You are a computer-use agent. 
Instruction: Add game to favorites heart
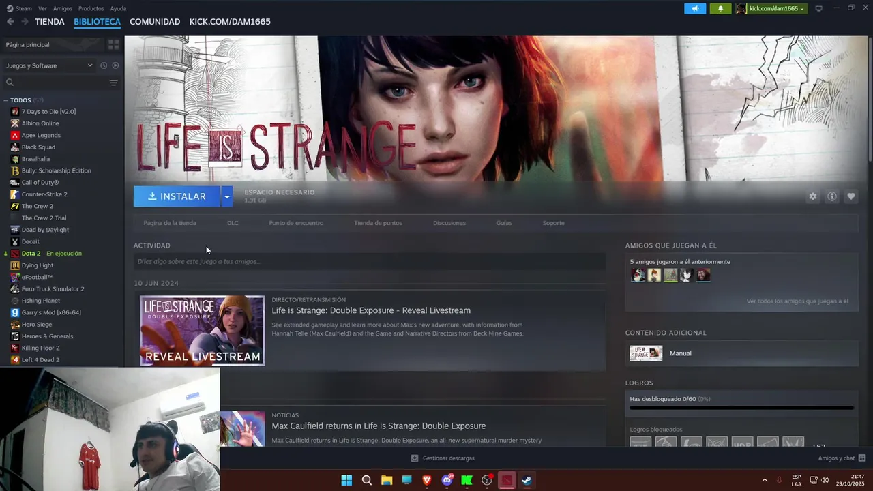[850, 196]
